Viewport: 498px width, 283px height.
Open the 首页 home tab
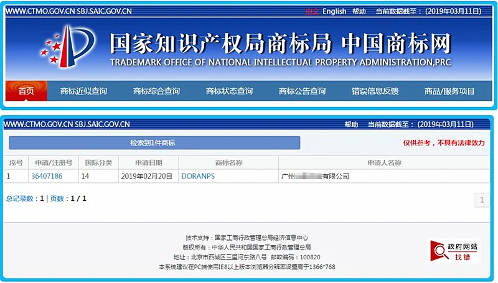(x=26, y=91)
